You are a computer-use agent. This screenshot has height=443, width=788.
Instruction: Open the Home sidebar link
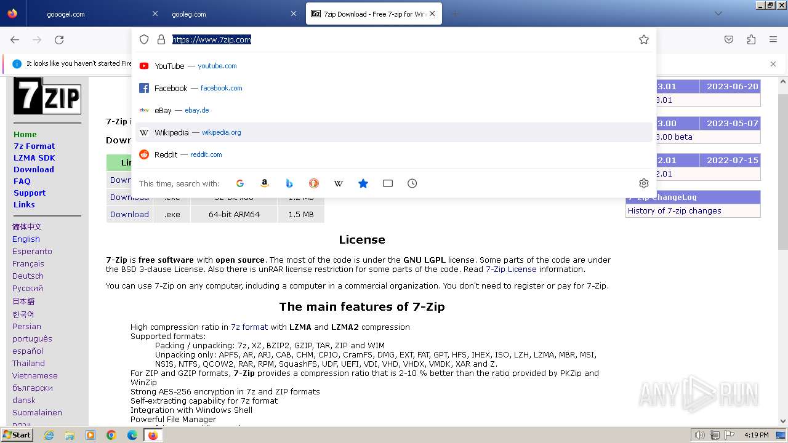click(x=25, y=134)
